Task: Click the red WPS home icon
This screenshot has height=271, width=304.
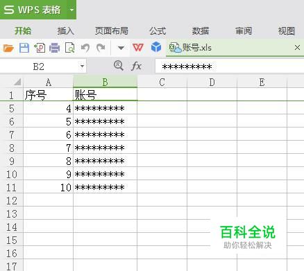Action: pyautogui.click(x=138, y=48)
